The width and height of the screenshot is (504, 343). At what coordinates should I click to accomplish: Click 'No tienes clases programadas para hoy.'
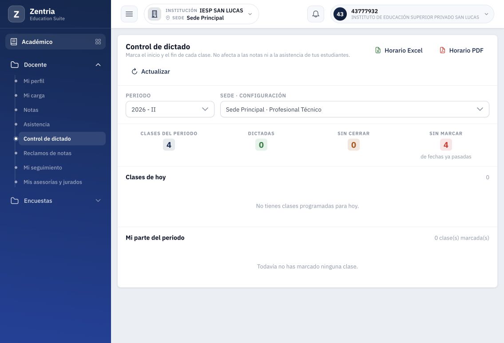307,206
